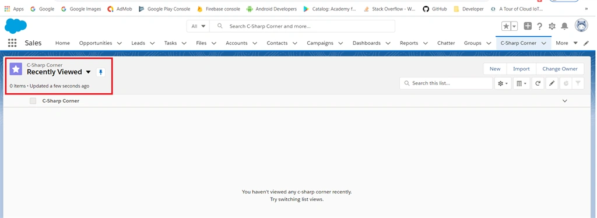Open the AdMob bookmark
Image resolution: width=597 pixels, height=218 pixels.
[x=120, y=9]
